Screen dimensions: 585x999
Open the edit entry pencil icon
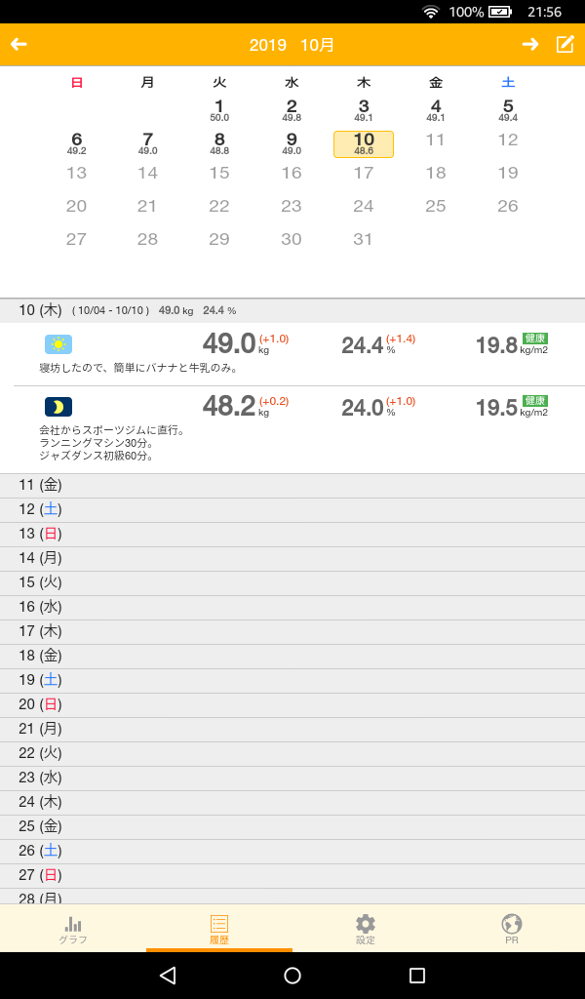pos(565,45)
